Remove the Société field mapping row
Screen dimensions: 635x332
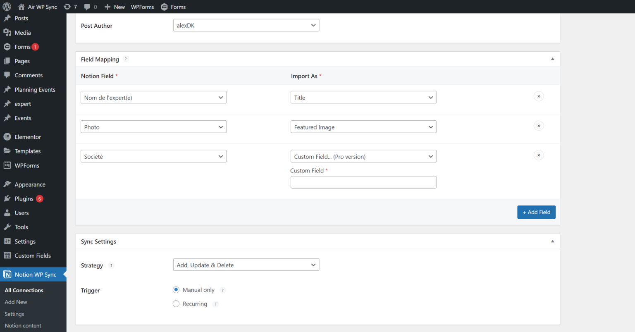(x=538, y=155)
